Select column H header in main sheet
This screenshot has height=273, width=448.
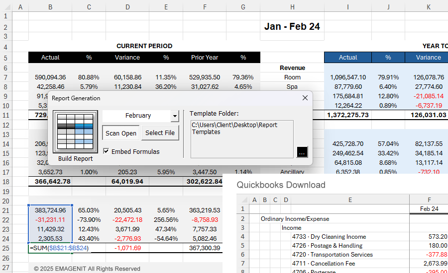click(x=292, y=7)
